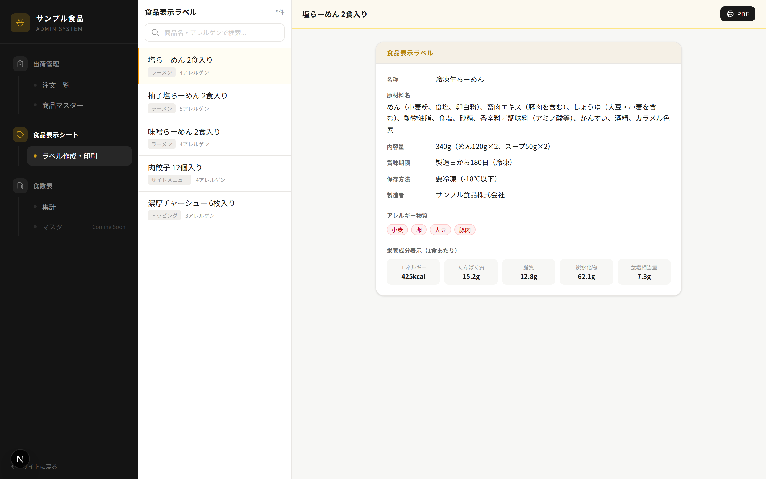Click the 卵 allergen chip
Image resolution: width=766 pixels, height=479 pixels.
coord(419,230)
